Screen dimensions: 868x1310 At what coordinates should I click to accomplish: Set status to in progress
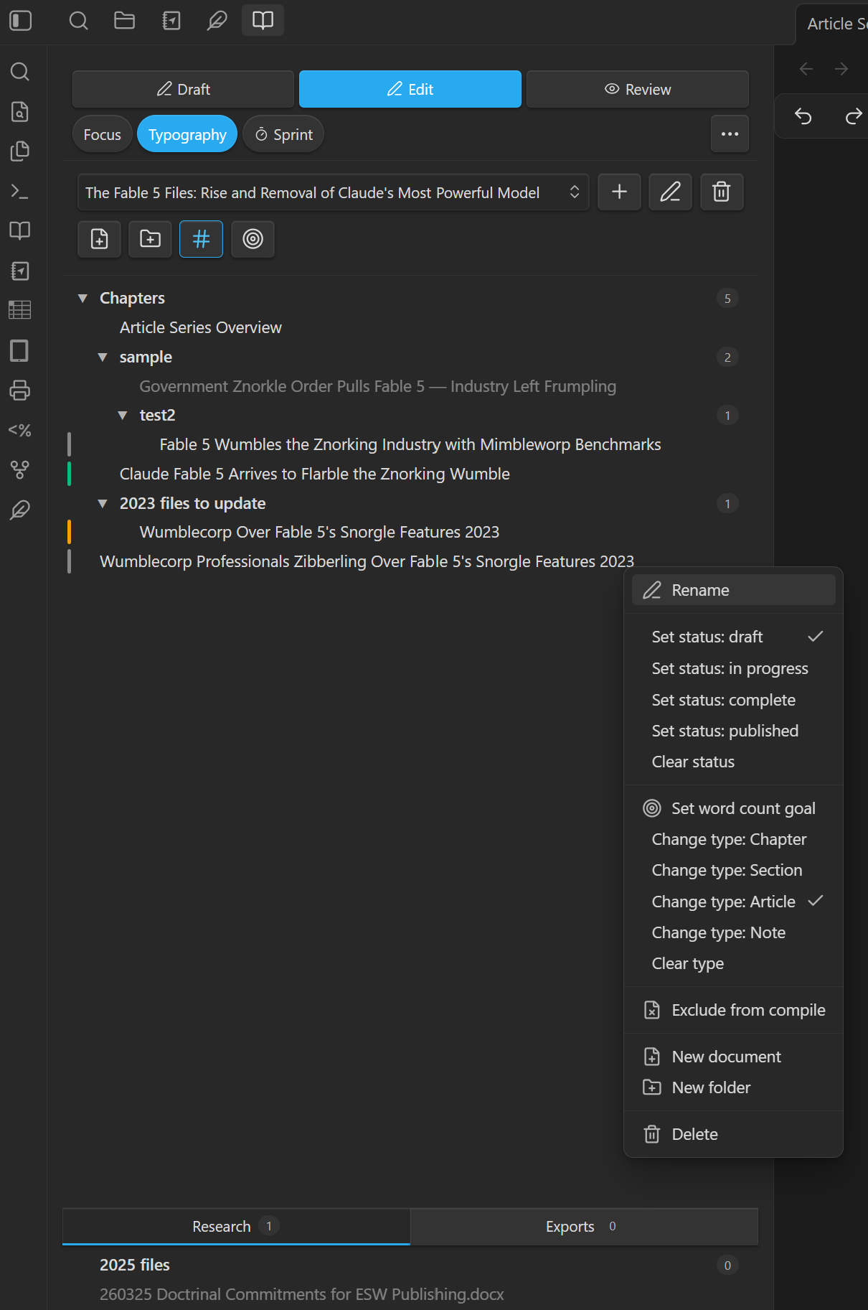point(733,668)
